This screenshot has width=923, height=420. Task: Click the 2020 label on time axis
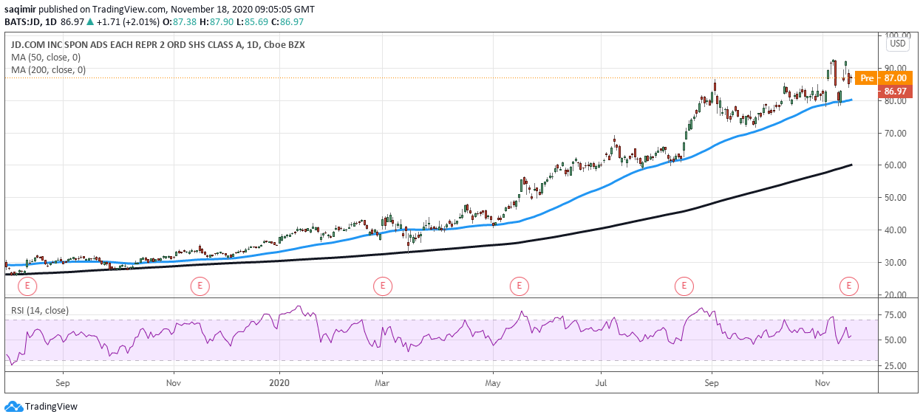279,383
